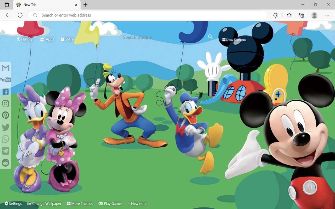Toggle Show Shortcuts
335x209 pixels.
pos(234,39)
